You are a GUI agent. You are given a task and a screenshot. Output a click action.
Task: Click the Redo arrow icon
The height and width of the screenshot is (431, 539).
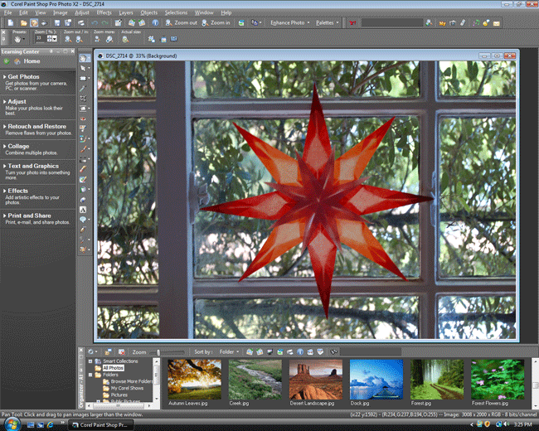pyautogui.click(x=104, y=23)
